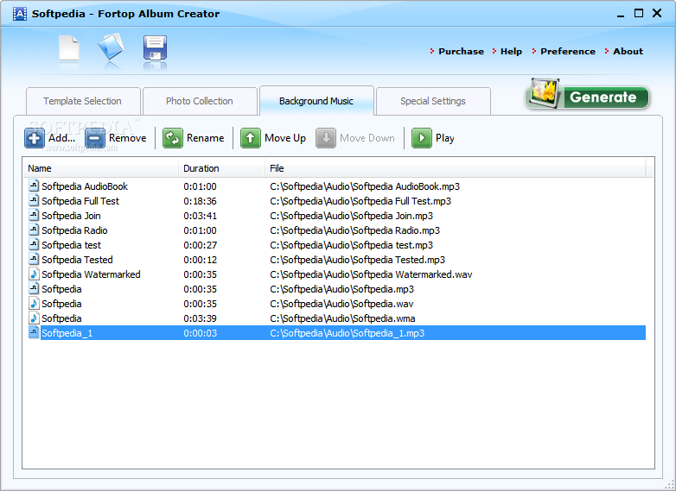676x491 pixels.
Task: Open the About link
Action: [x=628, y=51]
